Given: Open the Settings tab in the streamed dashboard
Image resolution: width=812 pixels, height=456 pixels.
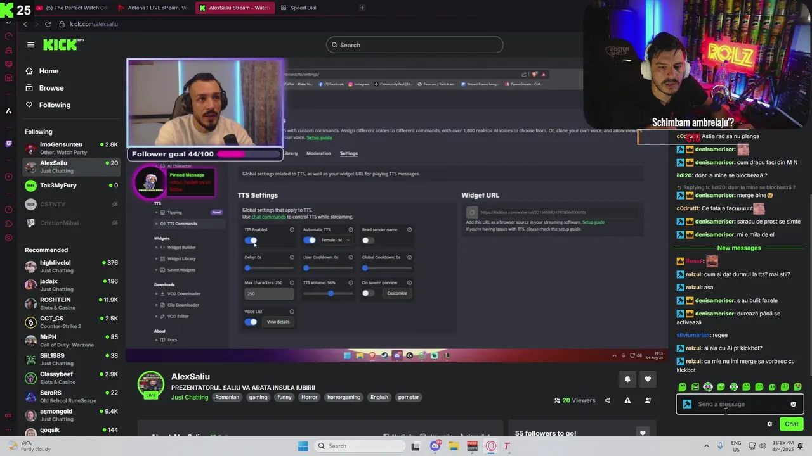Looking at the screenshot, I should coord(348,153).
